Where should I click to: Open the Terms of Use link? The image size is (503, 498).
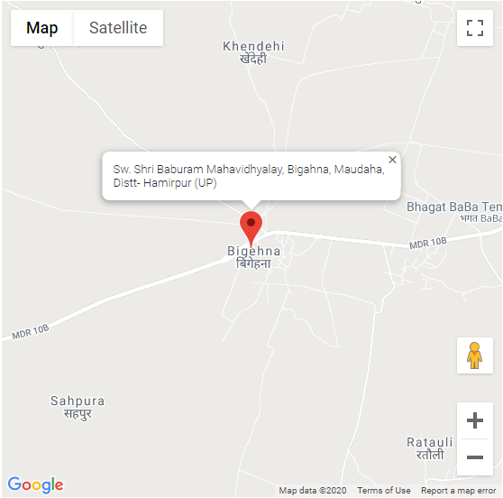coord(384,491)
